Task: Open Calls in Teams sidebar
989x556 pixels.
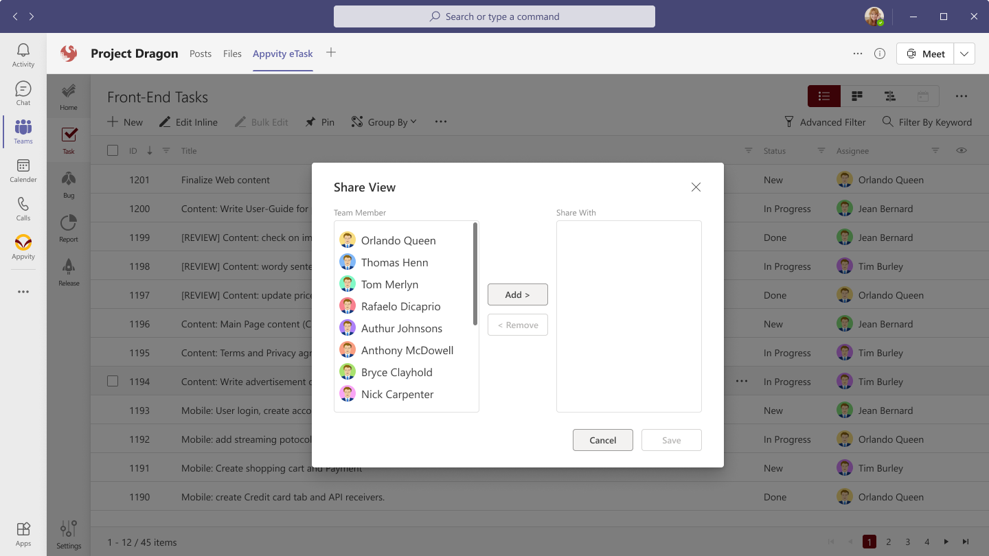Action: (x=23, y=208)
